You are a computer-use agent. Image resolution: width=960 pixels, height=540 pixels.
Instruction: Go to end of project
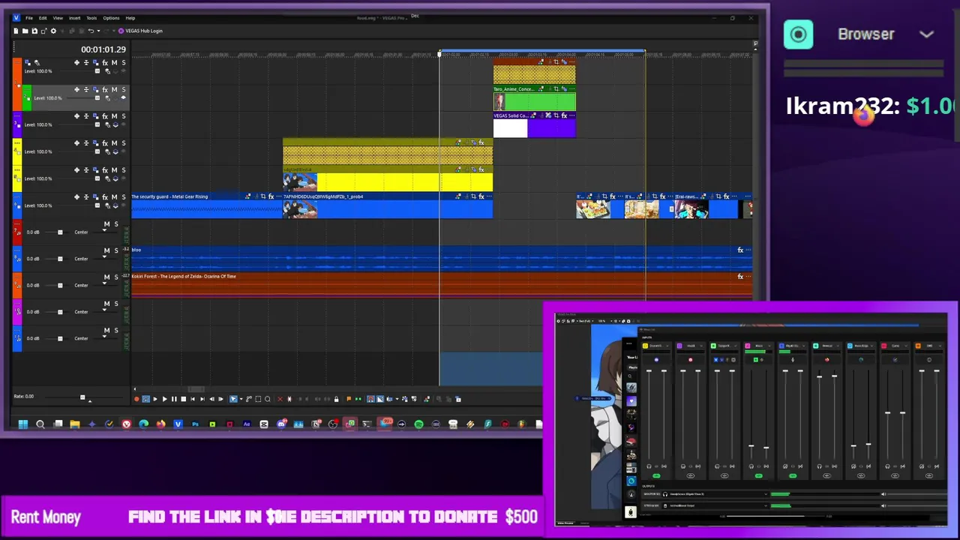pos(202,399)
